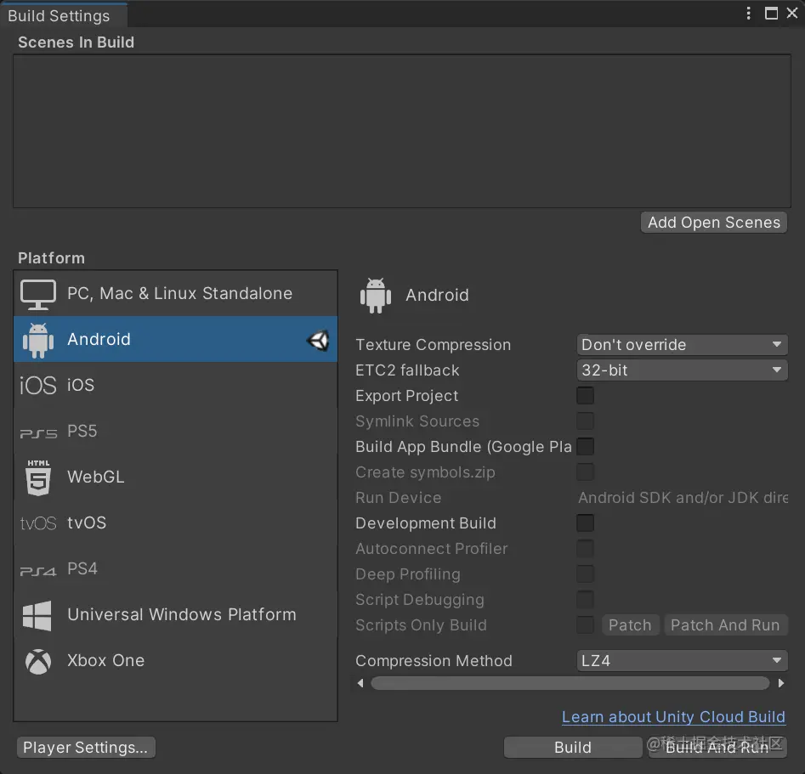
Task: Click the Texture Compression label
Action: click(434, 345)
